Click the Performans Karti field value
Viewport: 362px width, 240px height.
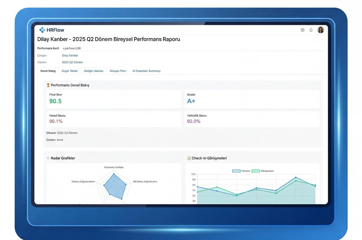[x=72, y=48]
